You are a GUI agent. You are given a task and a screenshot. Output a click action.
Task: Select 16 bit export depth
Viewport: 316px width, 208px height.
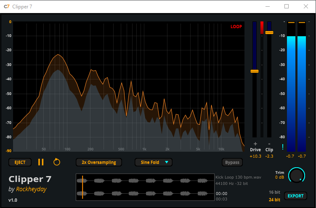pos(274,192)
